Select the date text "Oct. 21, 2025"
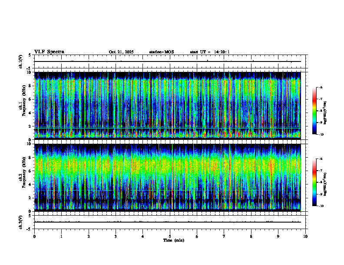This screenshot has width=344, height=265. coord(121,52)
